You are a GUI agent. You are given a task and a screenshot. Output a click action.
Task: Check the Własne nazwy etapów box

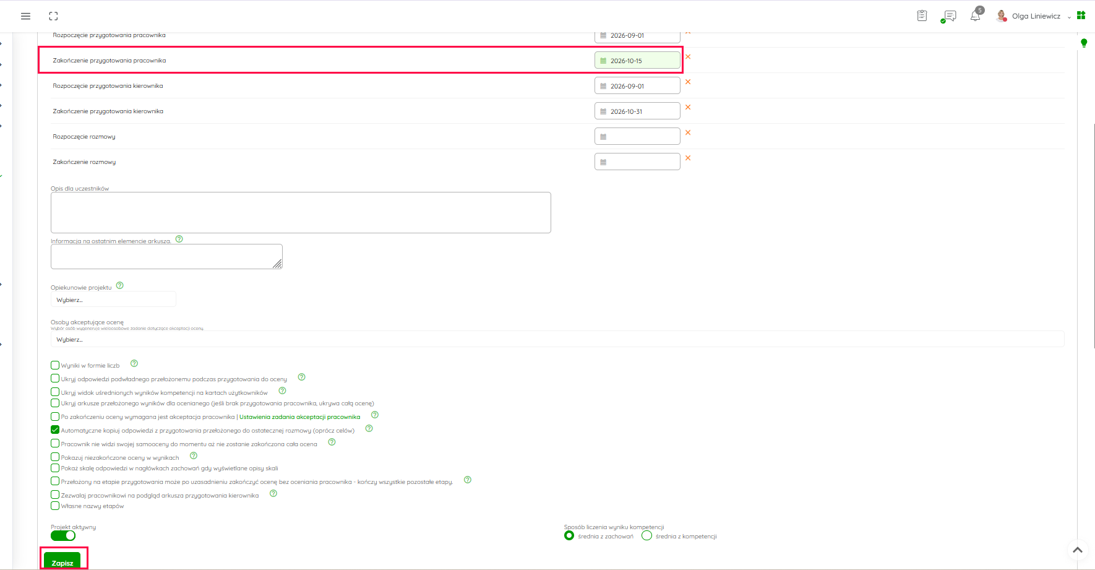[x=55, y=506]
